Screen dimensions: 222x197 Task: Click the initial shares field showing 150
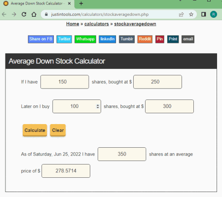[65, 82]
